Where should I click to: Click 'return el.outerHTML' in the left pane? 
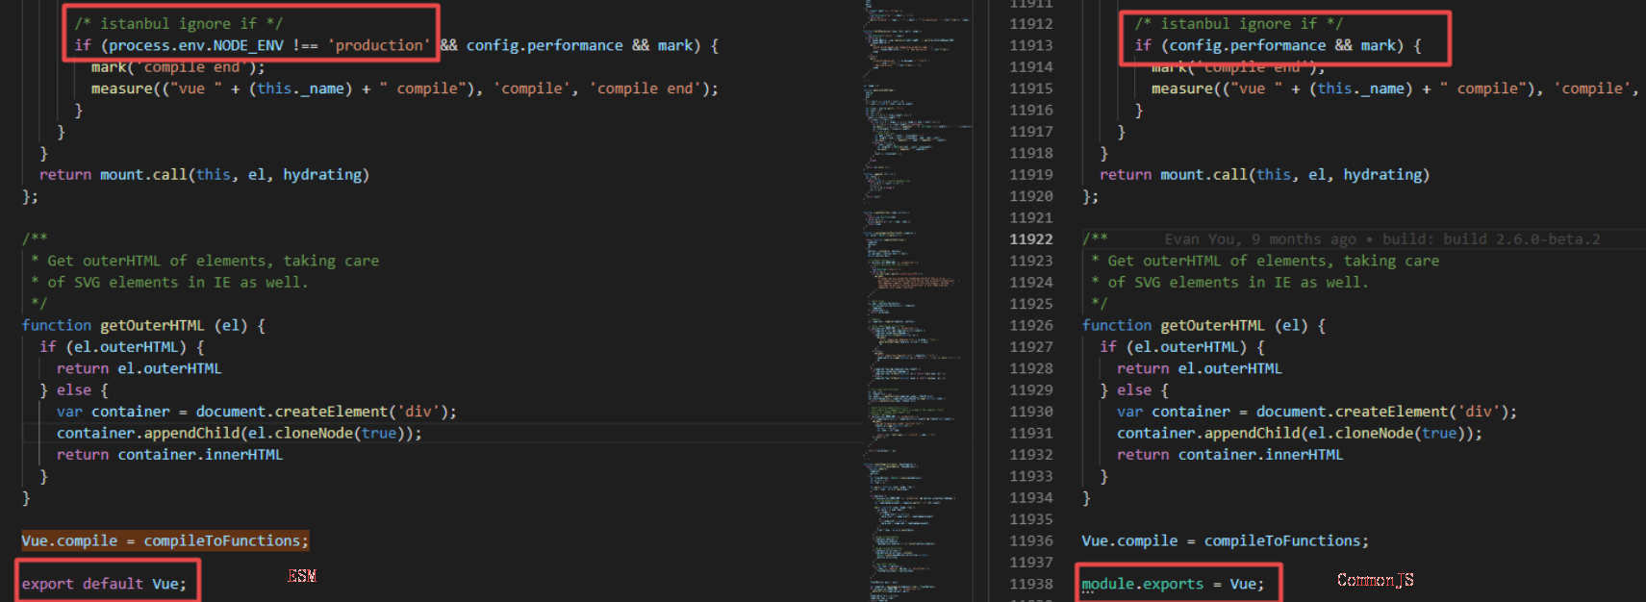[x=139, y=369]
